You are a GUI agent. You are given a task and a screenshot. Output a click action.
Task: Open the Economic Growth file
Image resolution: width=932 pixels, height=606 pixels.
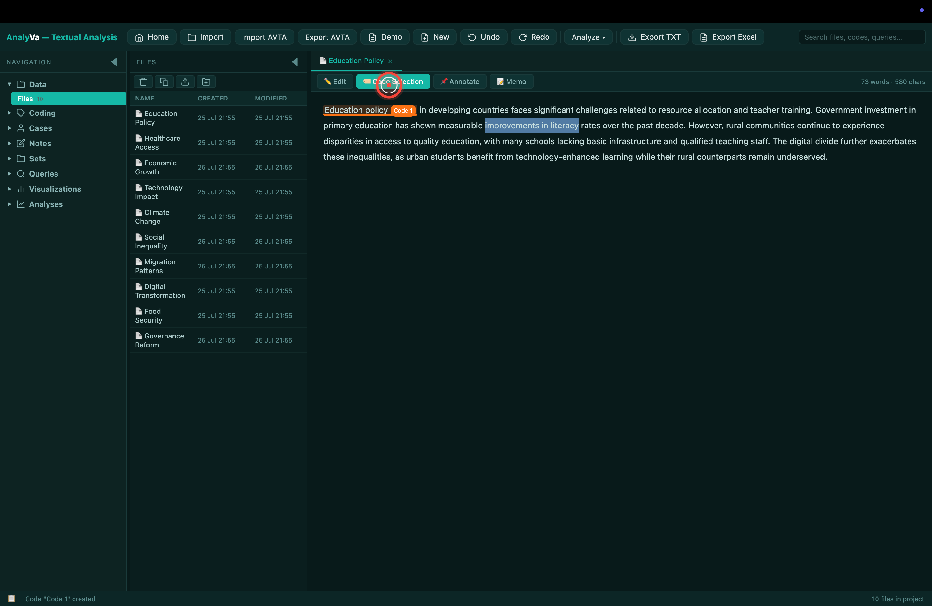pos(218,167)
